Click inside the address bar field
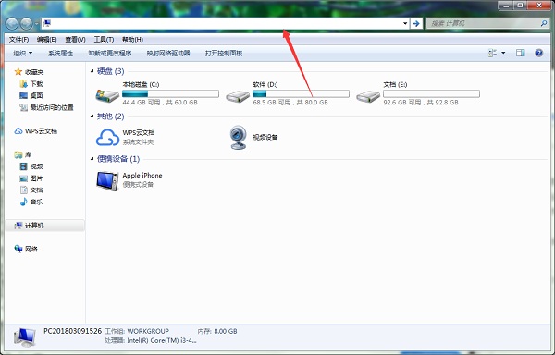 pyautogui.click(x=225, y=24)
